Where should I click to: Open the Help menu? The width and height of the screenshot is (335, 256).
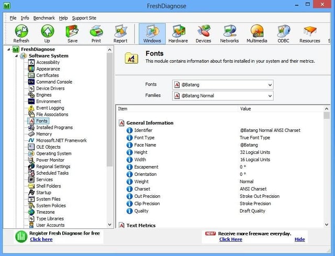coord(63,18)
